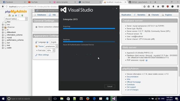Open Firefox bookmarks library icon
180x101 pixels.
[149, 6]
